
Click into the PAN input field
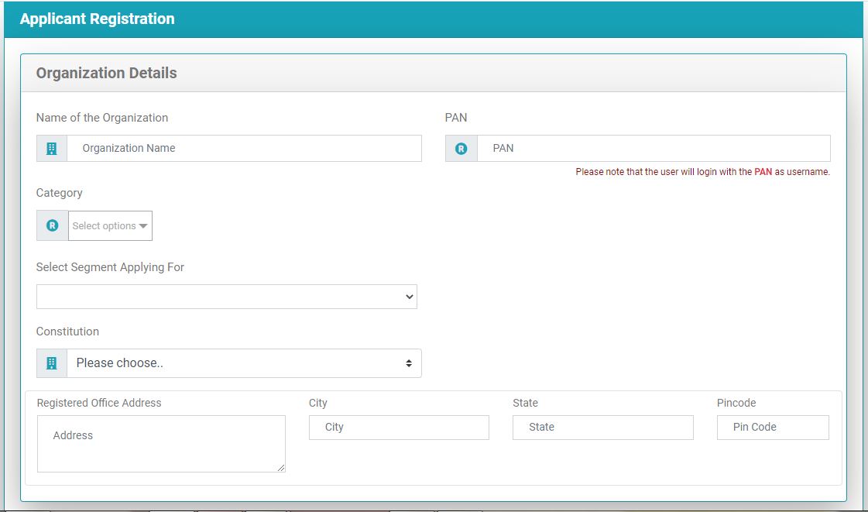[653, 149]
